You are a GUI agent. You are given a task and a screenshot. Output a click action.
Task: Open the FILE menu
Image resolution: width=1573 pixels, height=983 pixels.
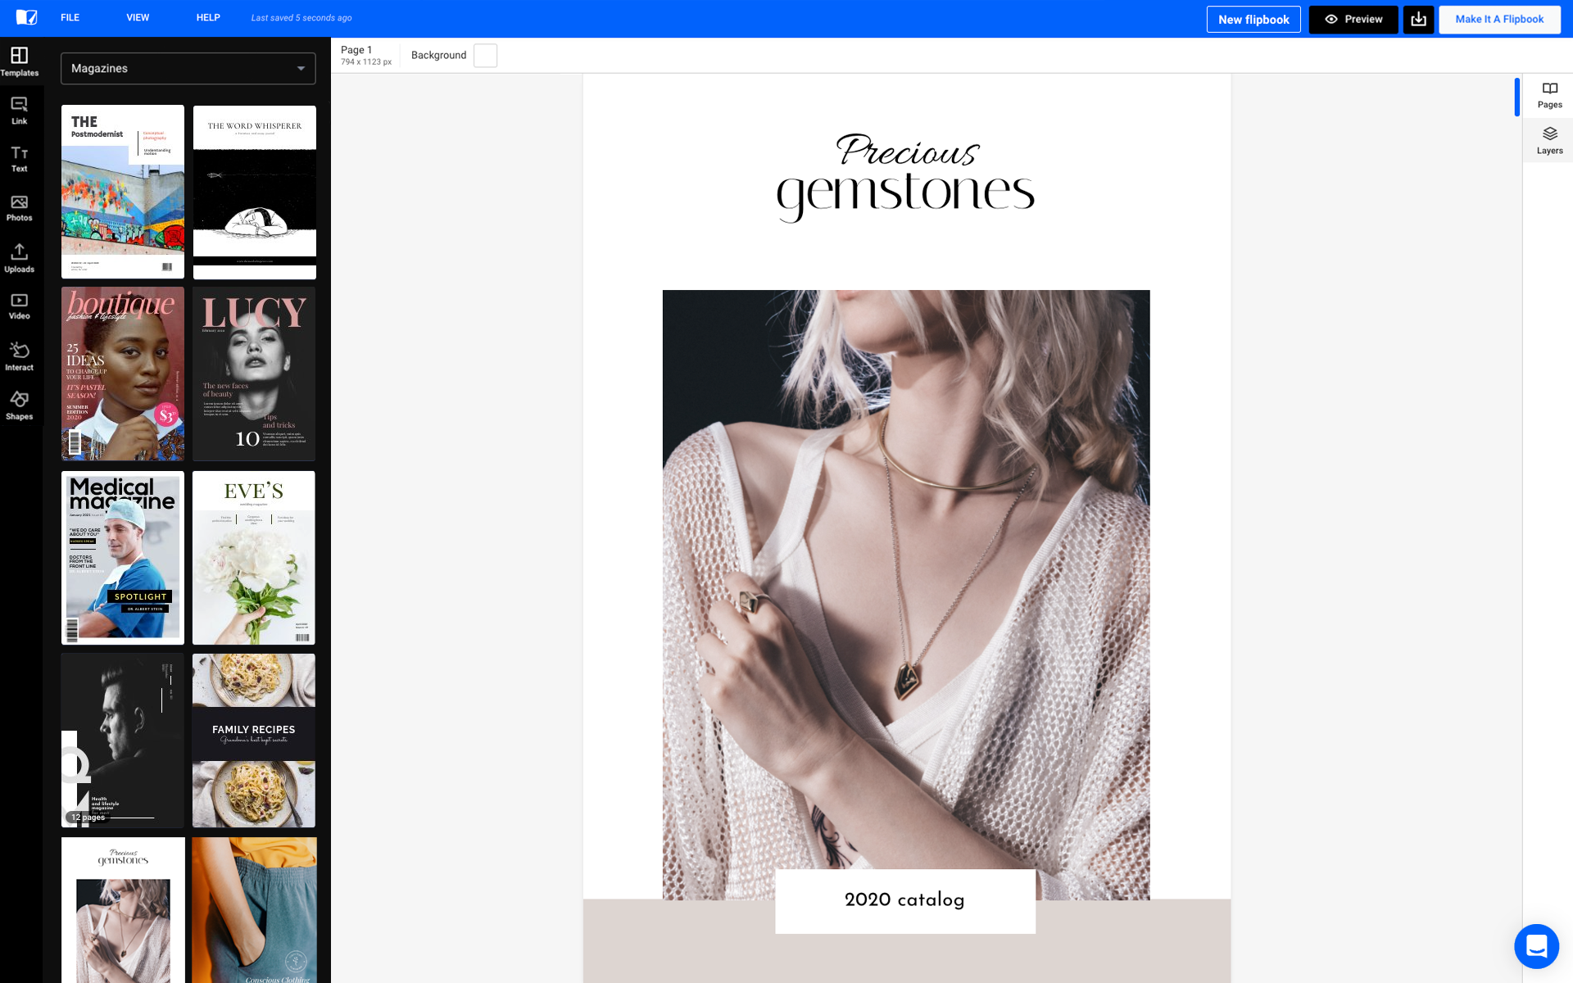pyautogui.click(x=70, y=18)
